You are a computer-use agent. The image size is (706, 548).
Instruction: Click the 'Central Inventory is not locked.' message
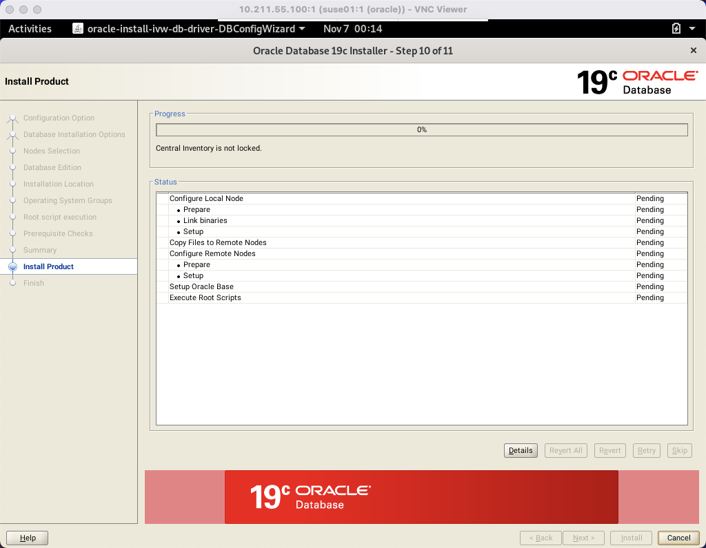click(x=208, y=148)
